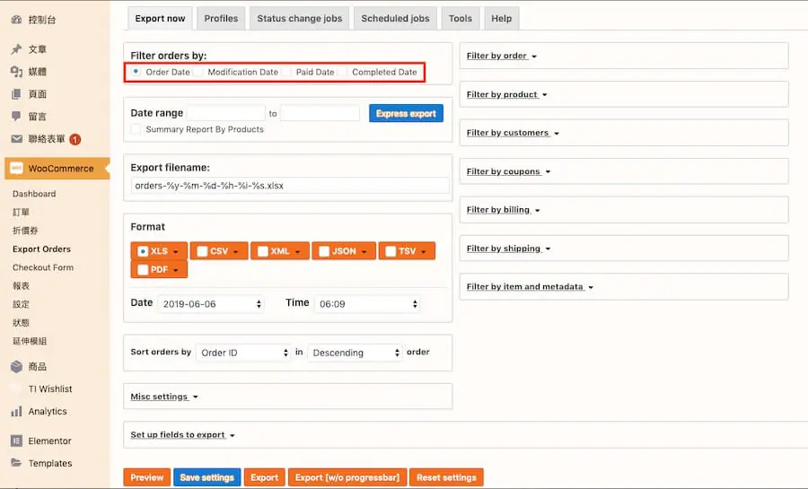Select the JSON format radio button
The height and width of the screenshot is (489, 808).
[324, 251]
